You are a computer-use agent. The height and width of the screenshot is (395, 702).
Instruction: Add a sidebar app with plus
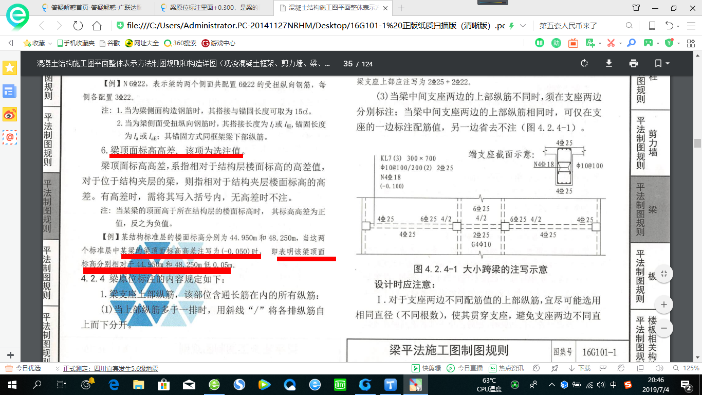point(10,355)
